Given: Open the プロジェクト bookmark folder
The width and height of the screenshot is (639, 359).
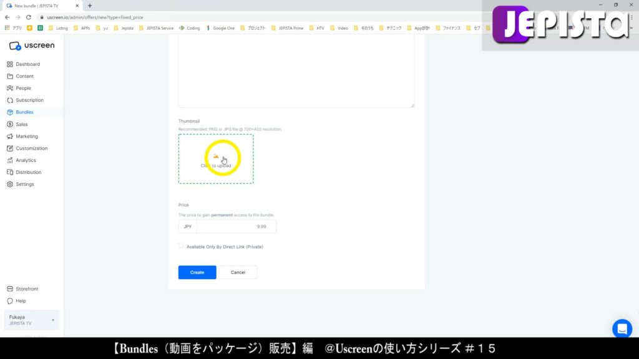Looking at the screenshot, I should (x=253, y=28).
